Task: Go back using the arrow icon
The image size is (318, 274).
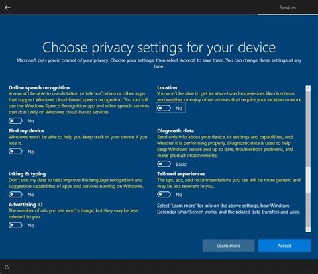Action: [x=7, y=7]
